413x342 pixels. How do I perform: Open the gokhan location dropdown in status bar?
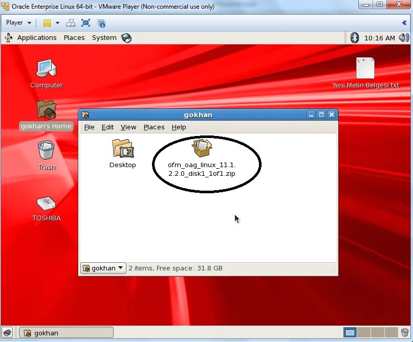click(103, 268)
